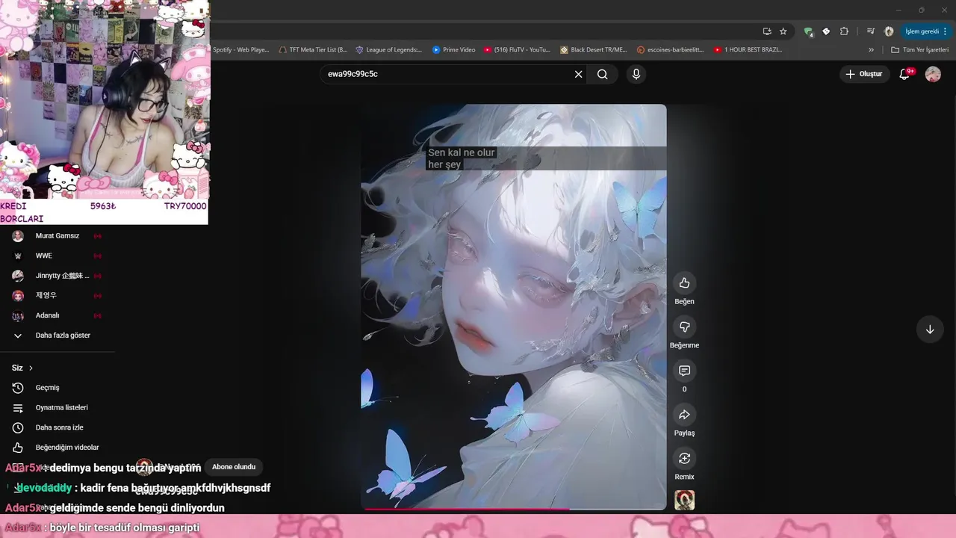Click the Abone olundu subscribed button
This screenshot has height=538, width=956.
point(234,467)
